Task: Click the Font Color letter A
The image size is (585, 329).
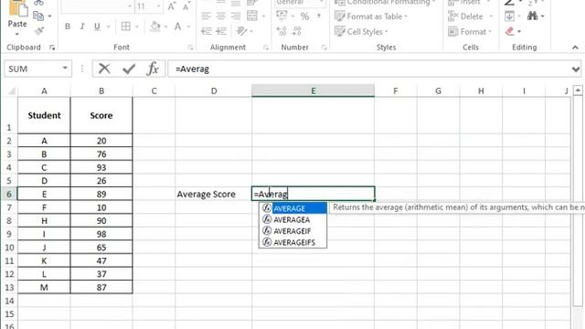Action: click(x=177, y=27)
